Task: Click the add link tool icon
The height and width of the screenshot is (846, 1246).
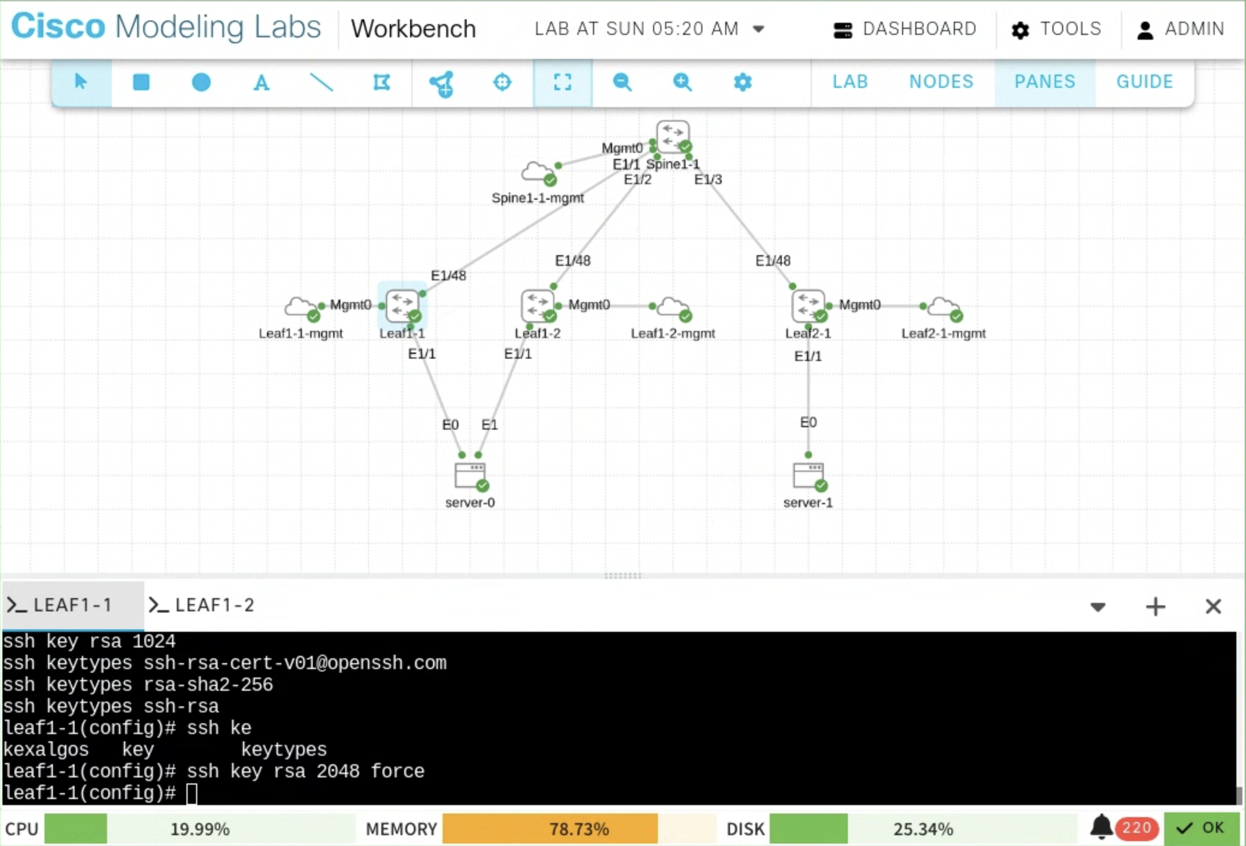Action: 442,83
